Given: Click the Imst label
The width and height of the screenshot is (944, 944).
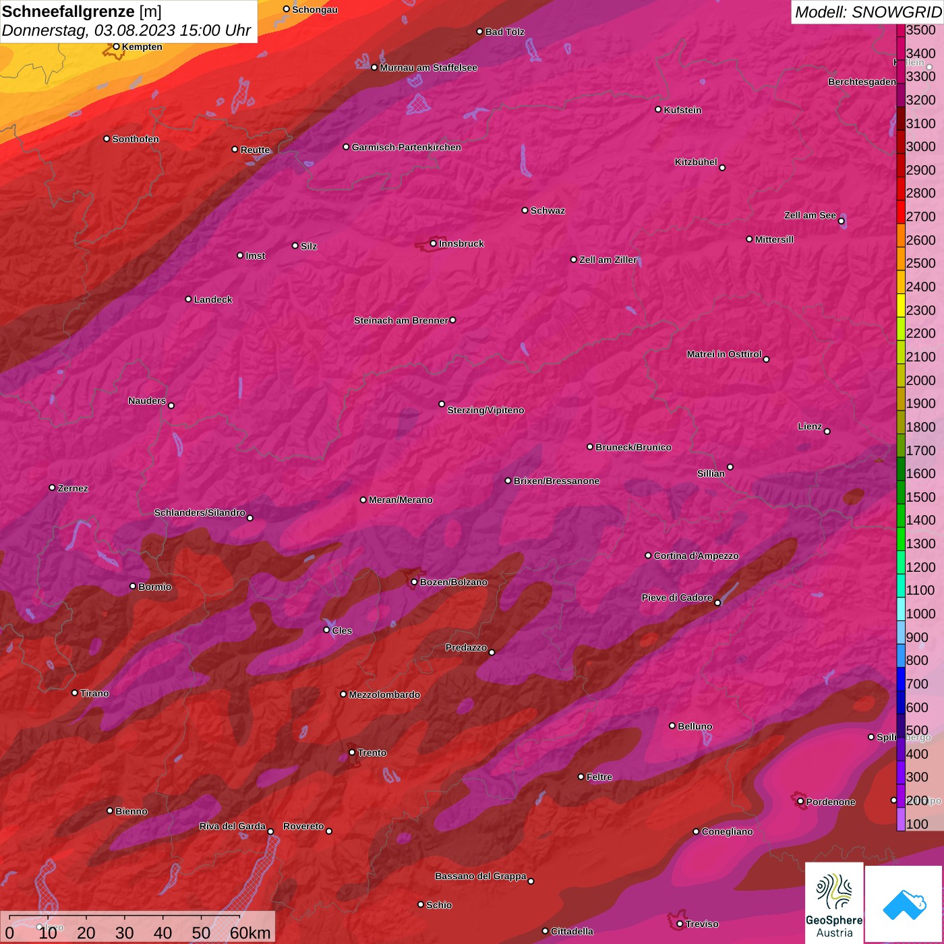Looking at the screenshot, I should click(256, 256).
